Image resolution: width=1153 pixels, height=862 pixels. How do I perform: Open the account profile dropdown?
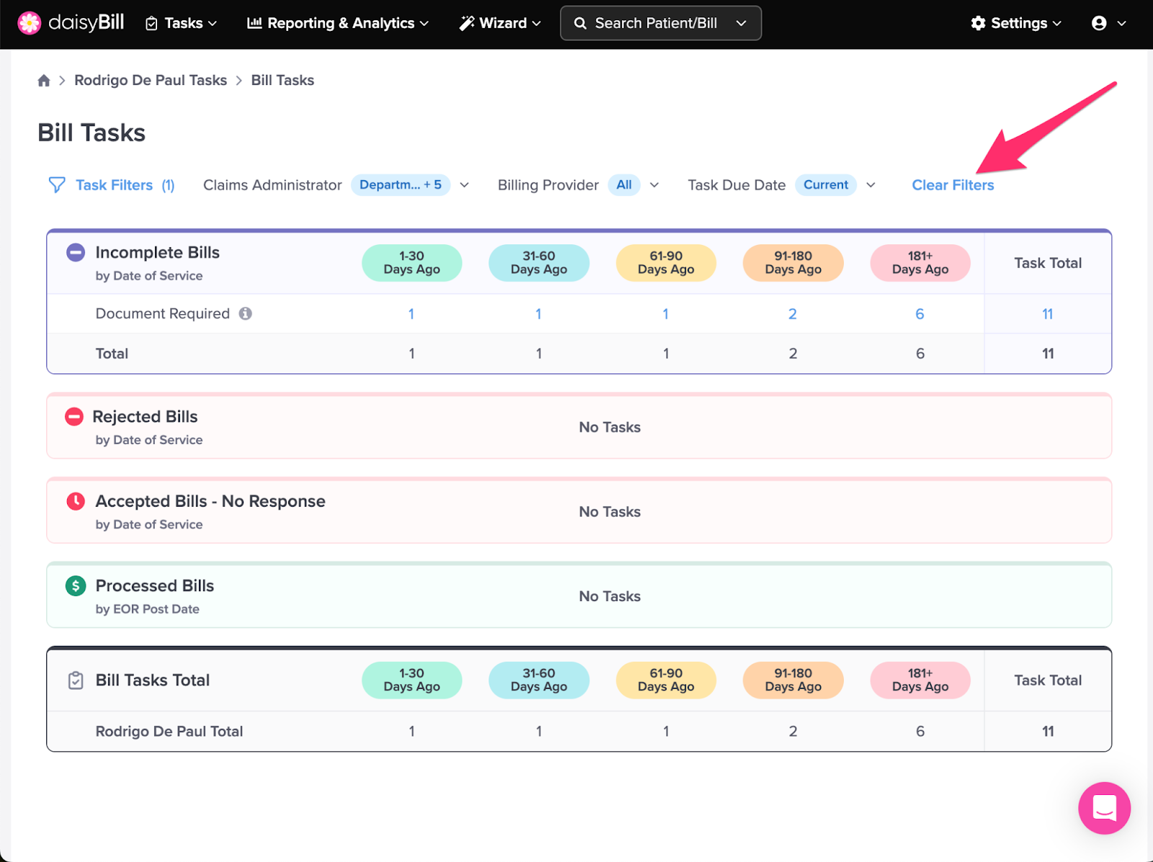pos(1108,22)
